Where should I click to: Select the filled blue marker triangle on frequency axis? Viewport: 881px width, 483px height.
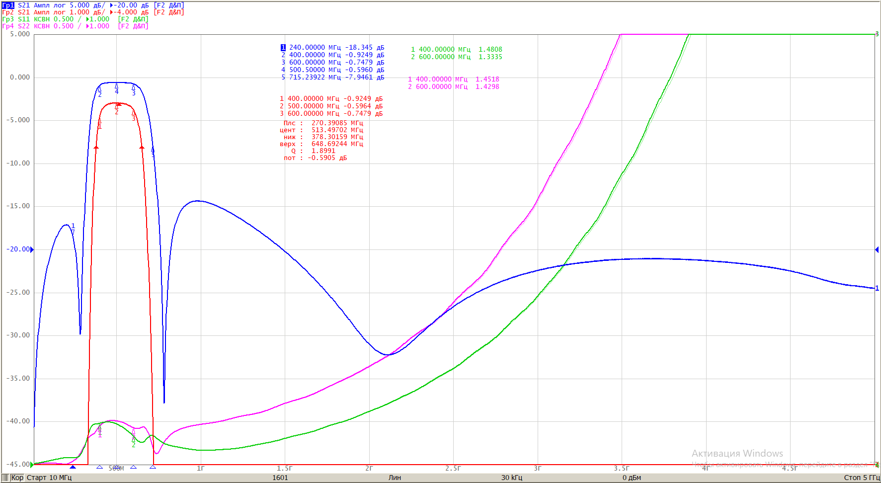[73, 467]
